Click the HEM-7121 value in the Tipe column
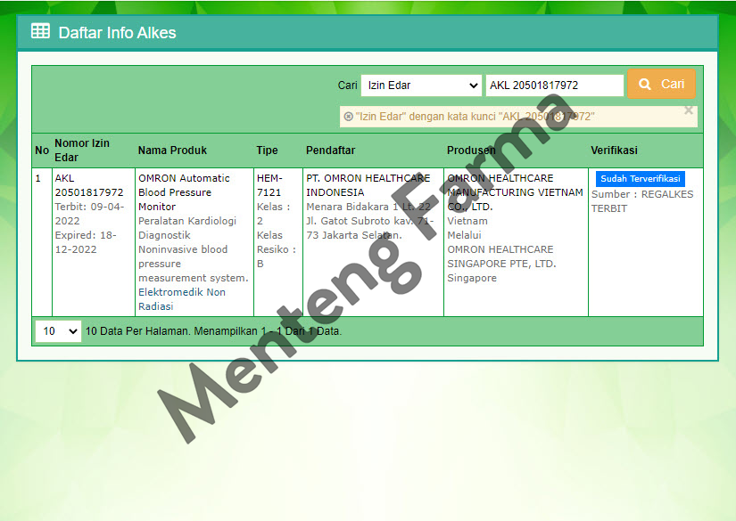Image resolution: width=736 pixels, height=521 pixels. (x=269, y=184)
